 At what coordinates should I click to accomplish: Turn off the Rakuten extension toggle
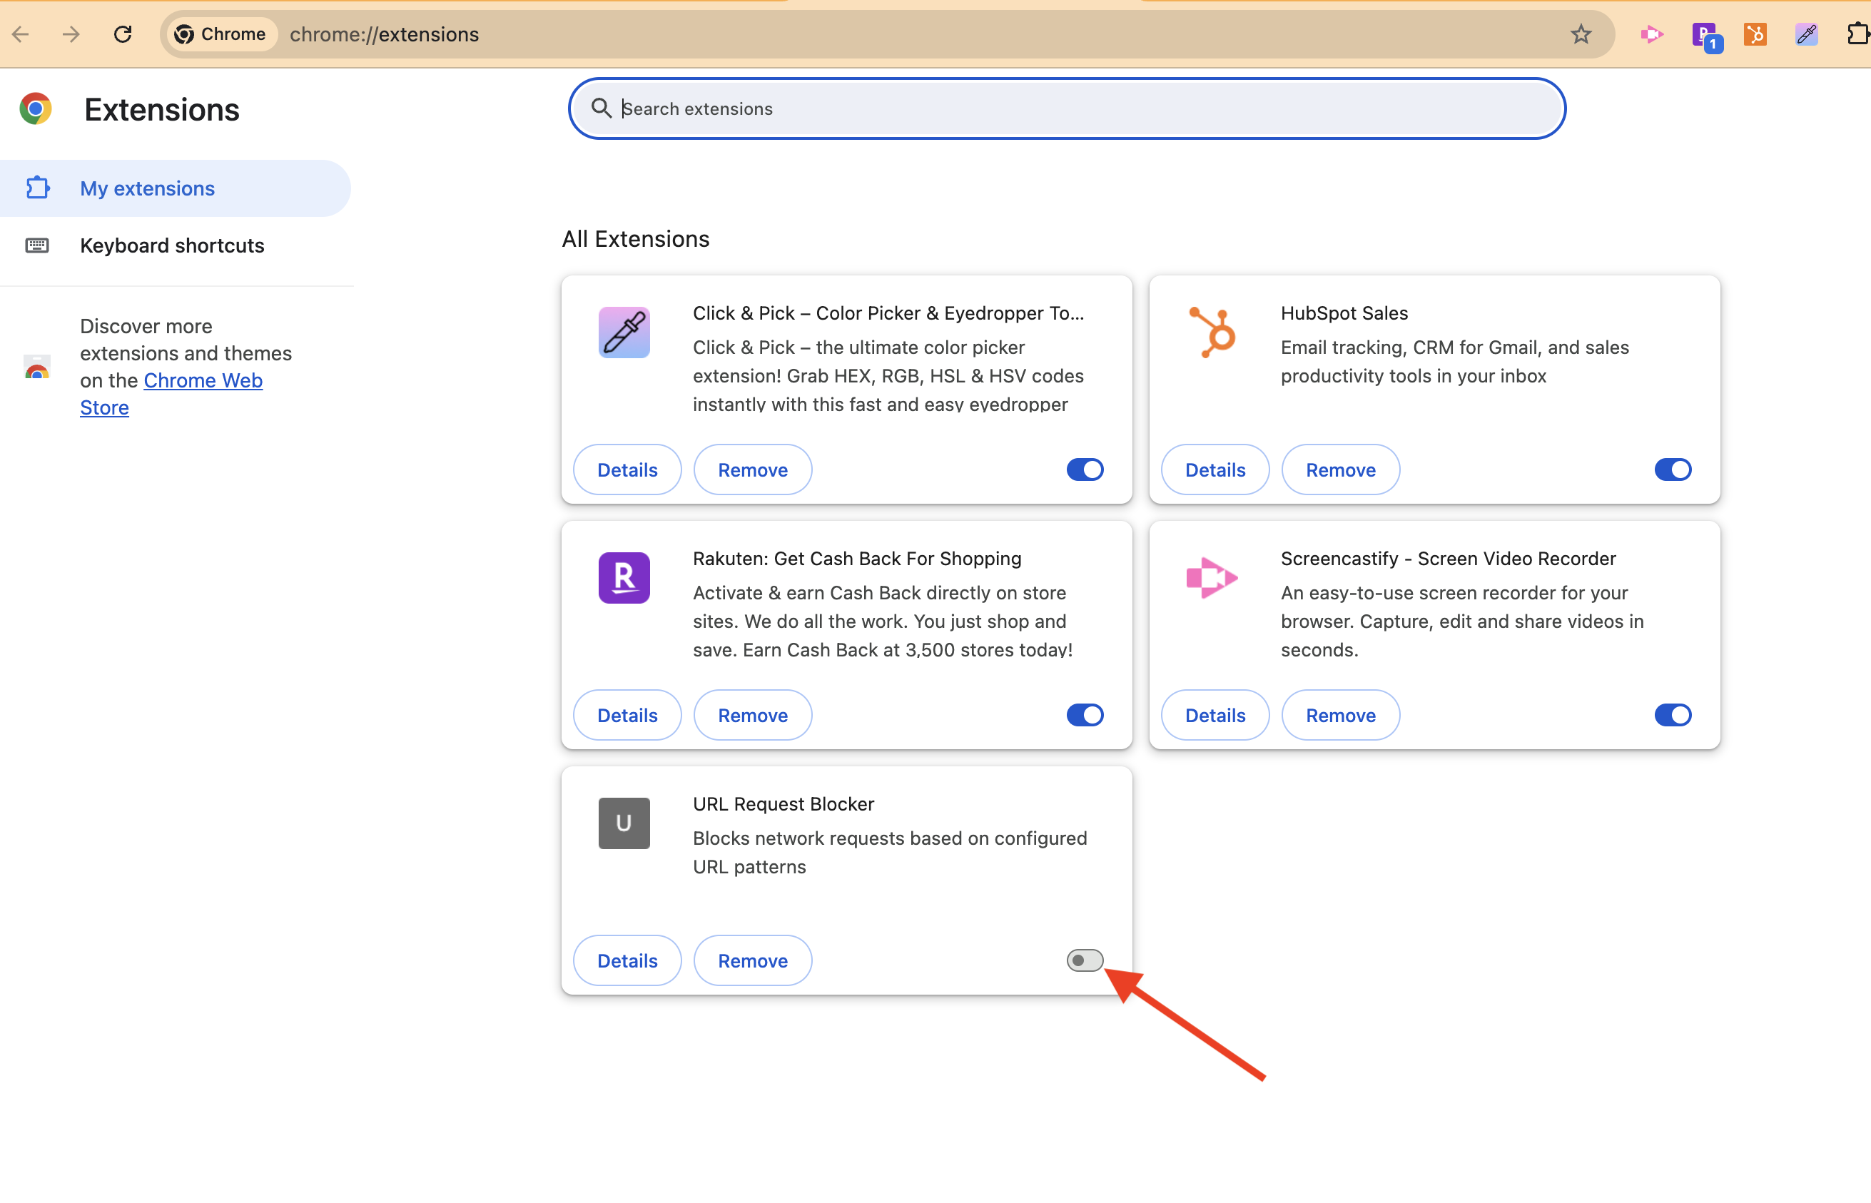pyautogui.click(x=1085, y=715)
